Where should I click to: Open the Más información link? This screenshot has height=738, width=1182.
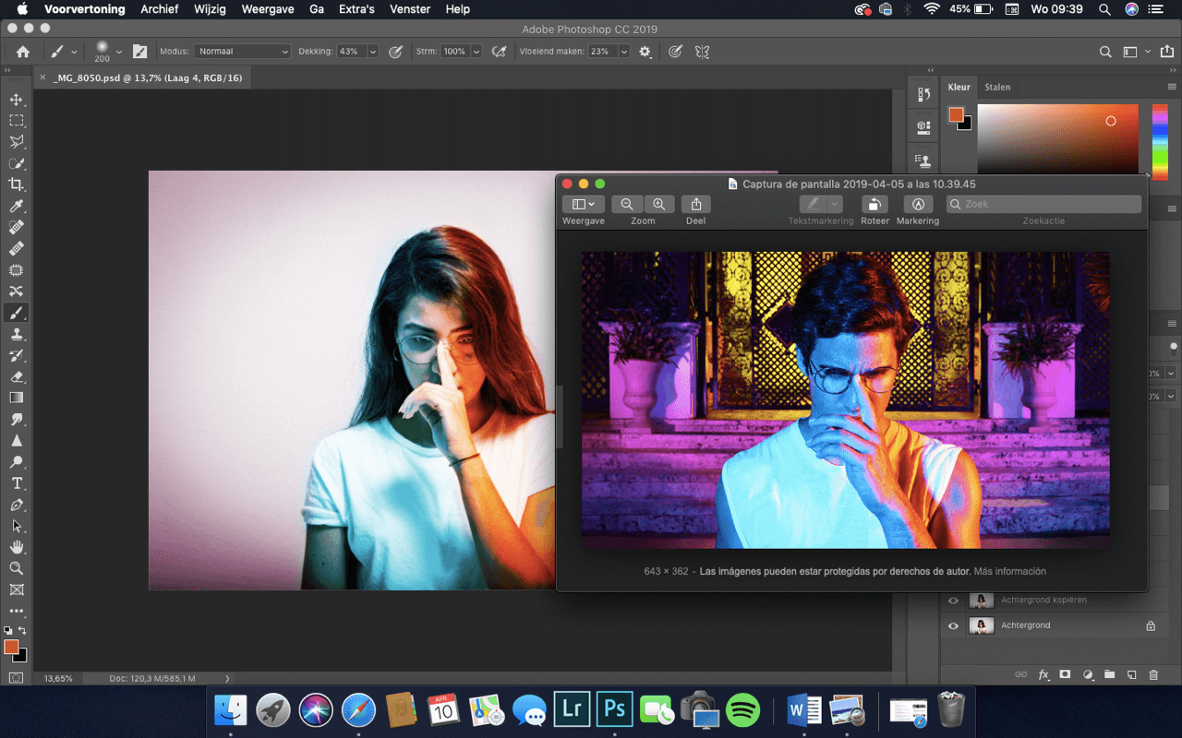pos(1010,571)
